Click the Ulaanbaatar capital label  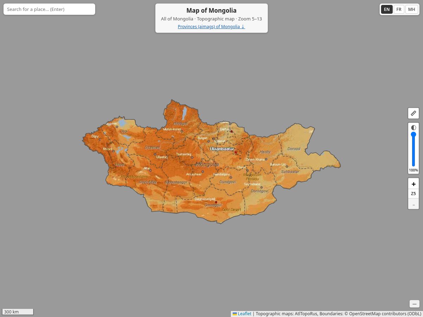click(x=222, y=149)
